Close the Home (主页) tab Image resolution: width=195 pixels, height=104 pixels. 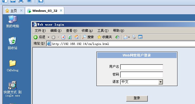click(21, 10)
